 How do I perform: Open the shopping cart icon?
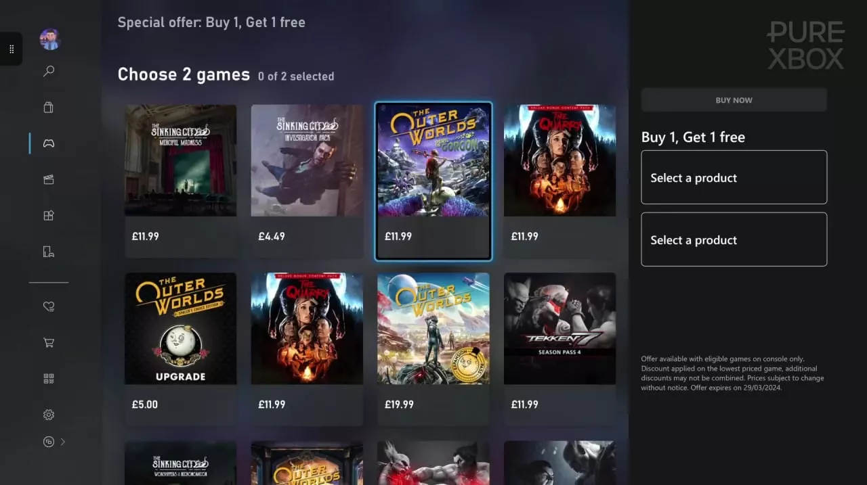coord(49,342)
